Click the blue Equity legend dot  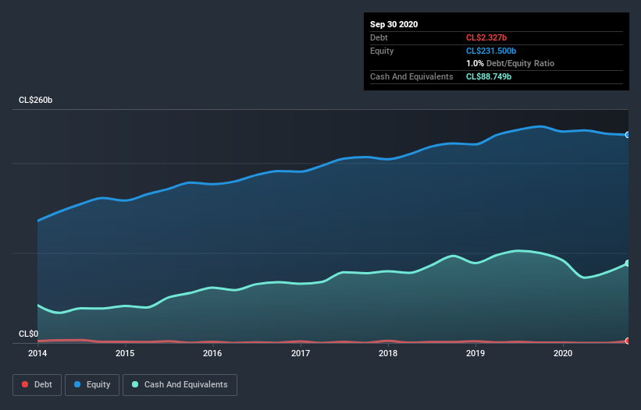click(77, 384)
